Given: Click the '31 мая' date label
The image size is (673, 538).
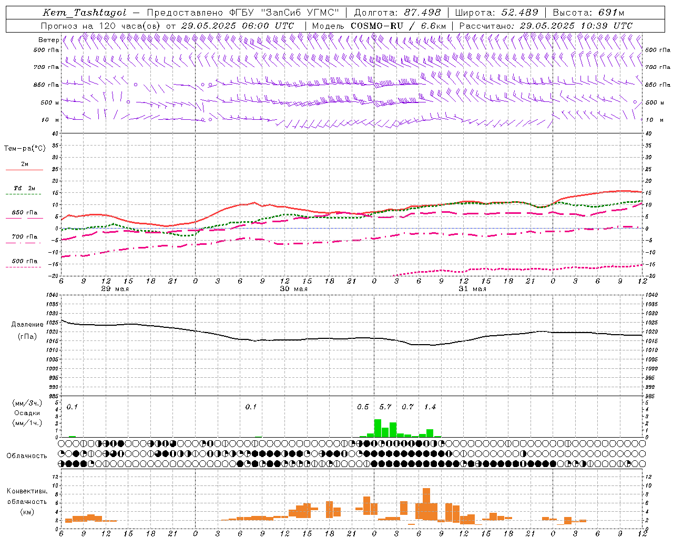Looking at the screenshot, I should (x=472, y=289).
